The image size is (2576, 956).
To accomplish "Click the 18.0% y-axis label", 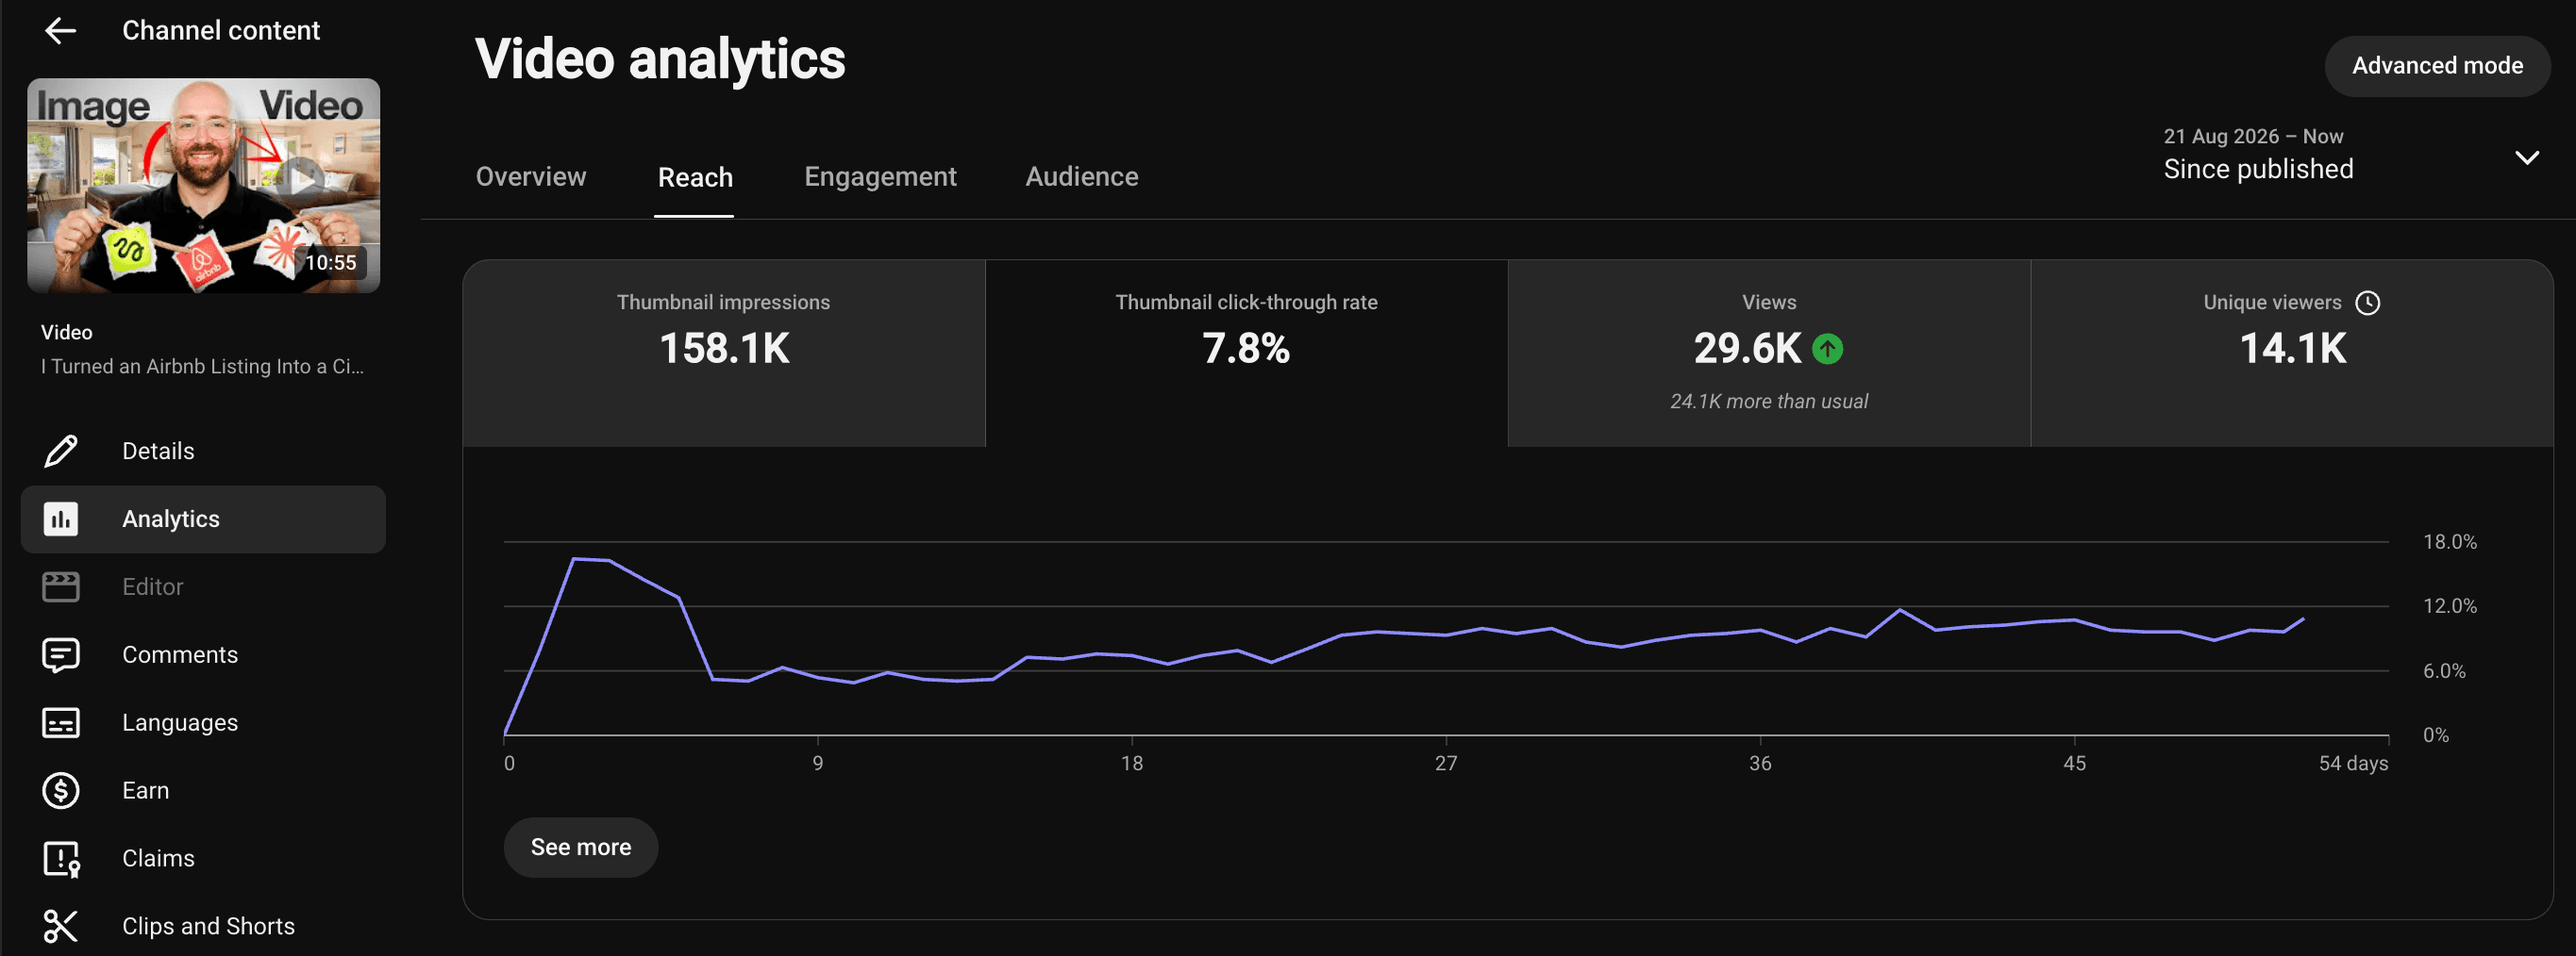I will [2449, 542].
